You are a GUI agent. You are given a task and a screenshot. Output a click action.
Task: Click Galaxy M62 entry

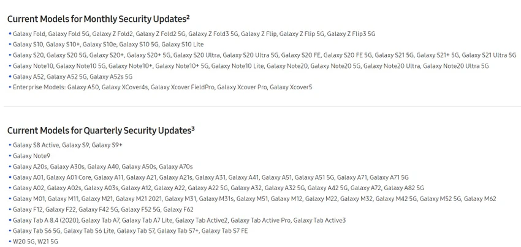point(480,199)
